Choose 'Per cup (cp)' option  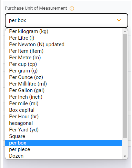(x=63, y=64)
